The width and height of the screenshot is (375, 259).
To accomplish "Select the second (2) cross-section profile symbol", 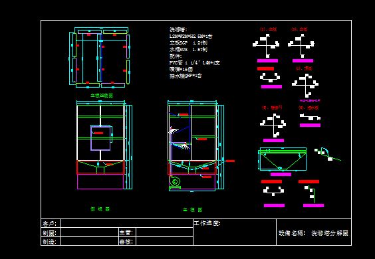I will (301, 45).
